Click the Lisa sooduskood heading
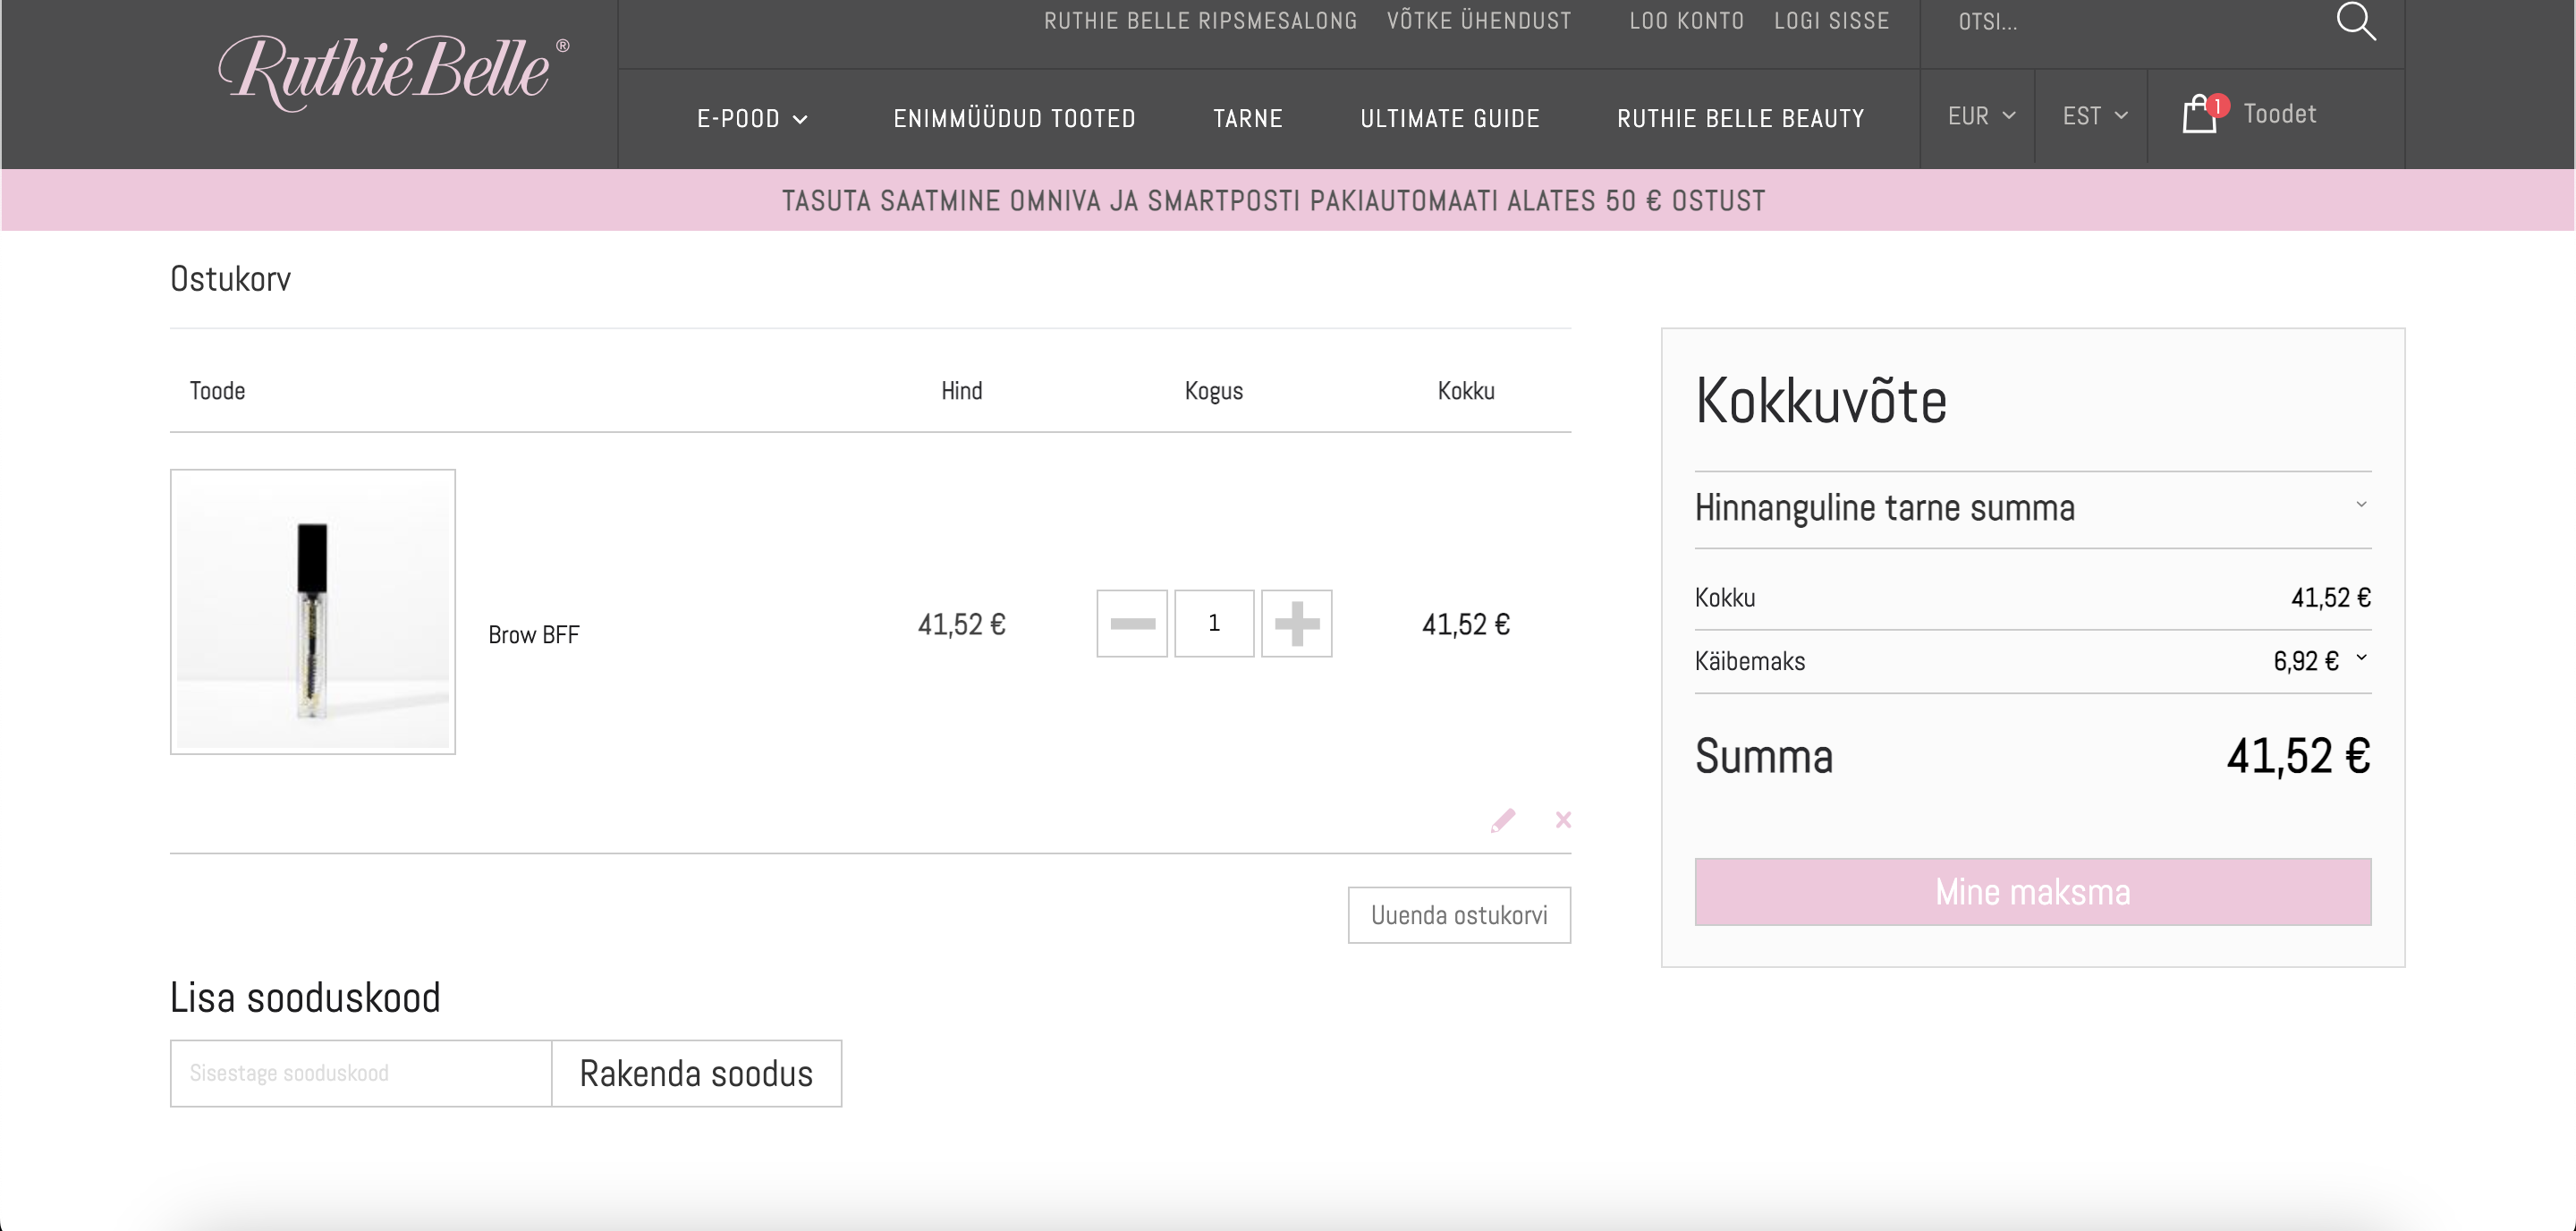The height and width of the screenshot is (1231, 2576). coord(305,997)
